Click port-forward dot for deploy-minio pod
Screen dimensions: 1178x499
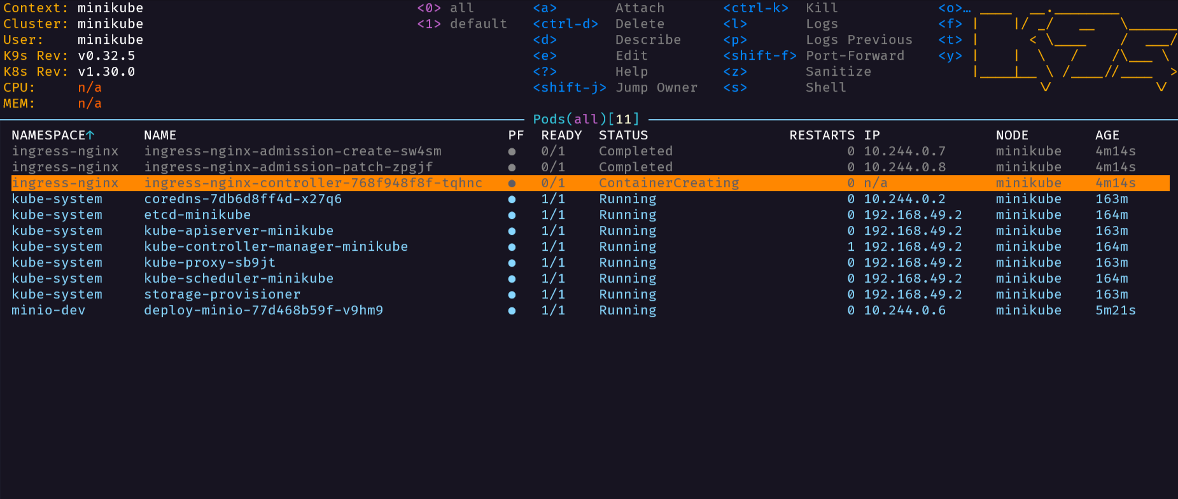(x=512, y=311)
